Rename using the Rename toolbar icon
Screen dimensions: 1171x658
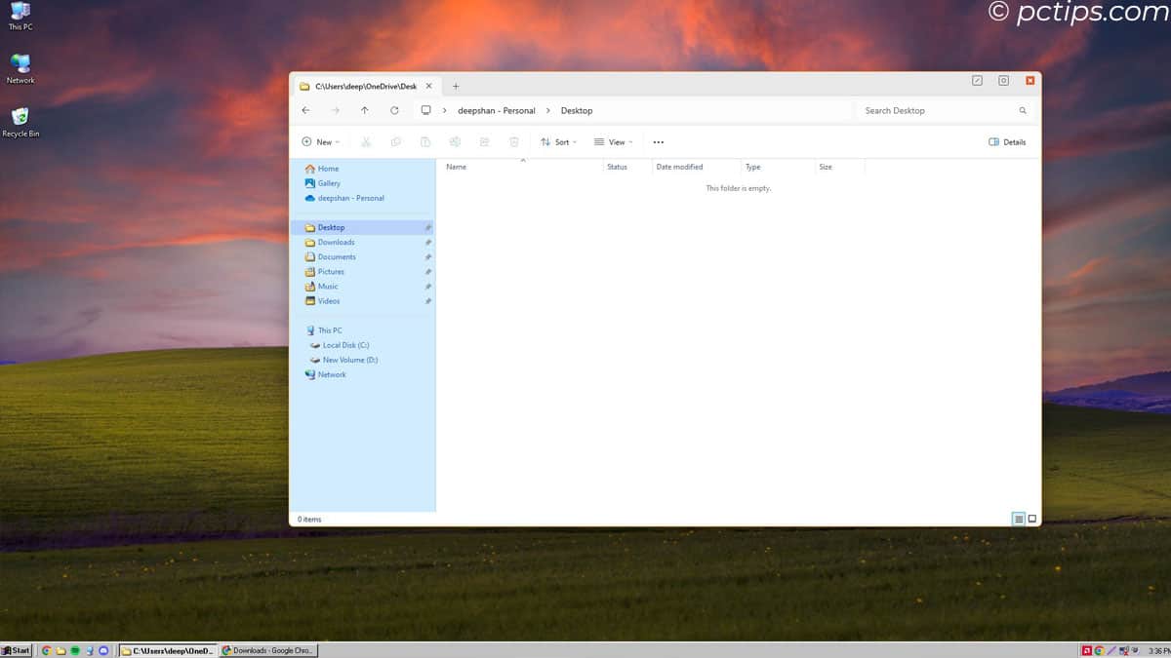click(455, 141)
